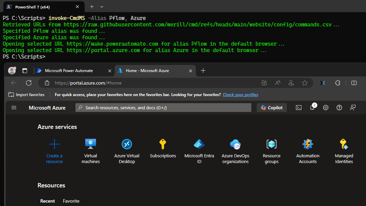Open a new PowerShell terminal tab
366x206 pixels.
(x=92, y=7)
